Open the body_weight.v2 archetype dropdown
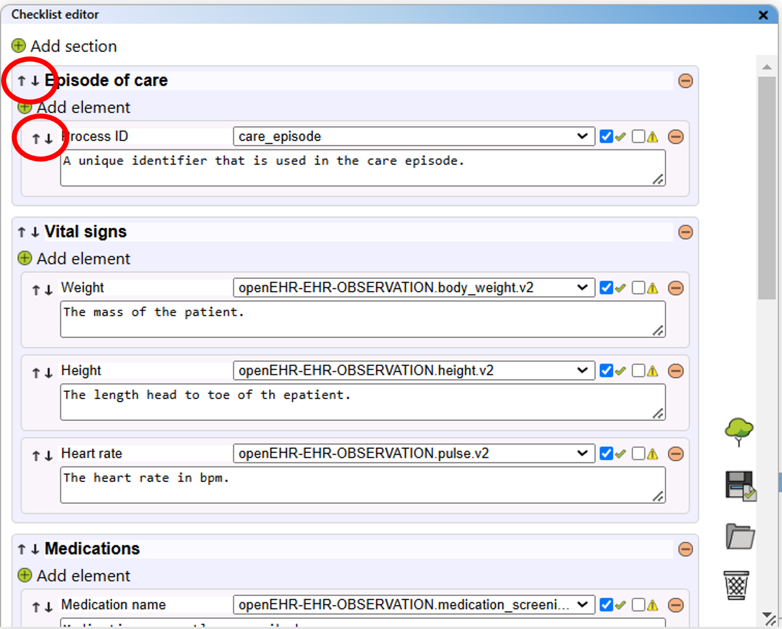Screen dimensions: 782x629 414,288
